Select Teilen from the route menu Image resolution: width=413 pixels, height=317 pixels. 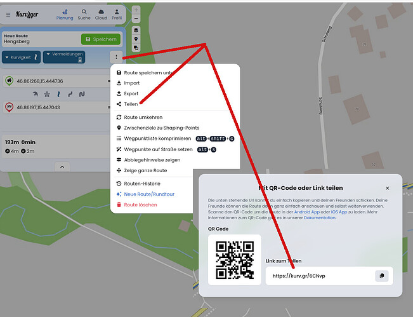tap(131, 104)
